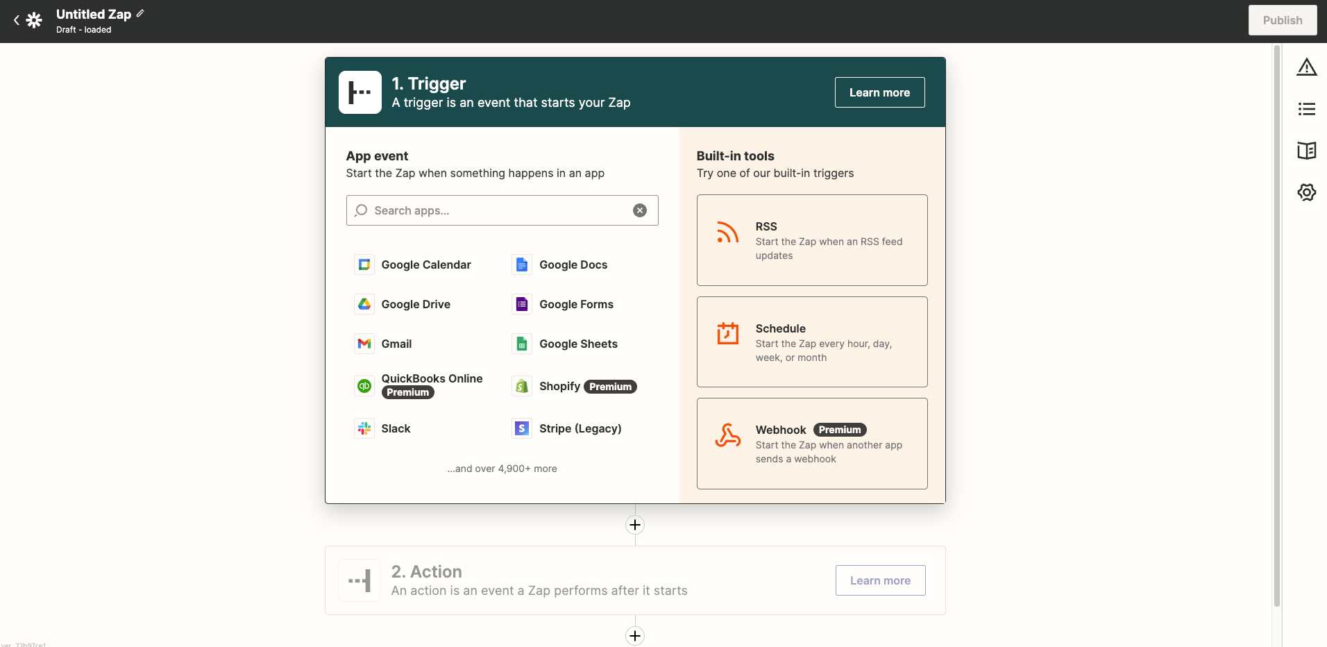Click '...and over 4,900+ more' text
1327x647 pixels.
pos(502,469)
